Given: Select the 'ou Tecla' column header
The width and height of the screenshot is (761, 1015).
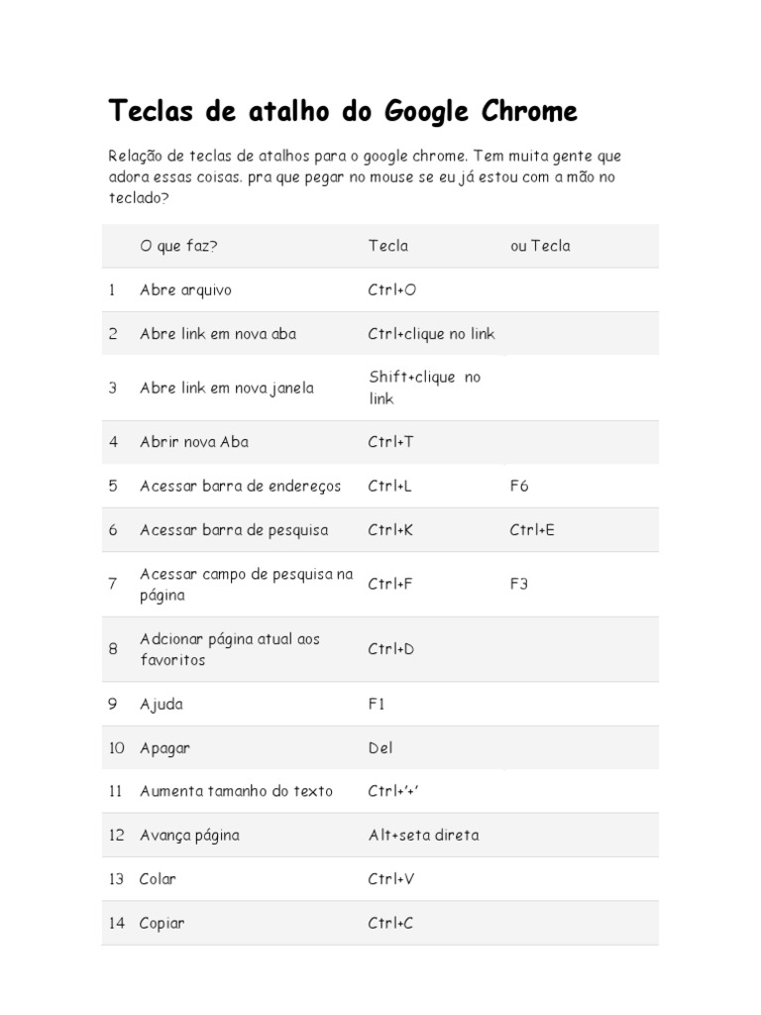Looking at the screenshot, I should click(x=540, y=246).
